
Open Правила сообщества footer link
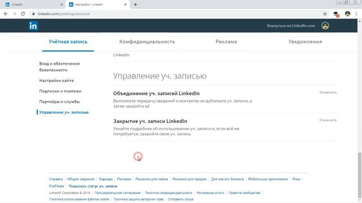pyautogui.click(x=244, y=193)
